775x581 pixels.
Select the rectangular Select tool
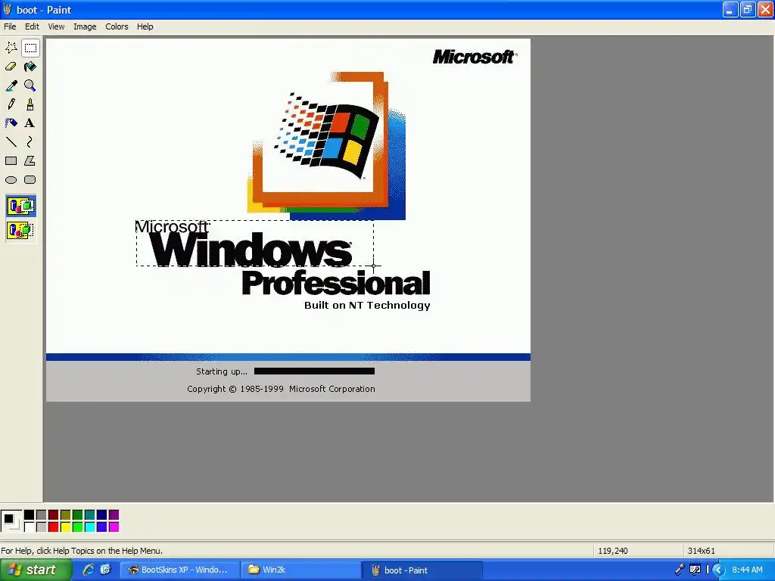(30, 48)
